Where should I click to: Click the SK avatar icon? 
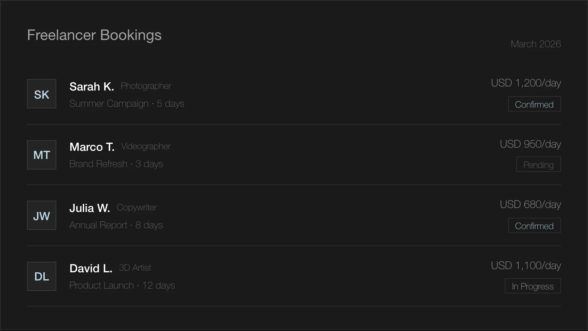coord(42,94)
